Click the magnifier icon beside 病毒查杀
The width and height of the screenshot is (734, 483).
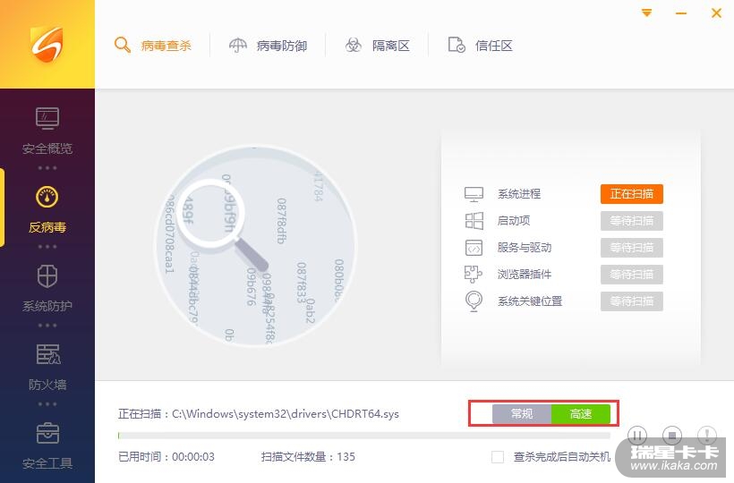[x=122, y=45]
